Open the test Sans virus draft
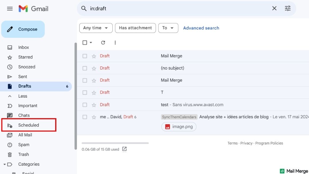 pos(193,105)
